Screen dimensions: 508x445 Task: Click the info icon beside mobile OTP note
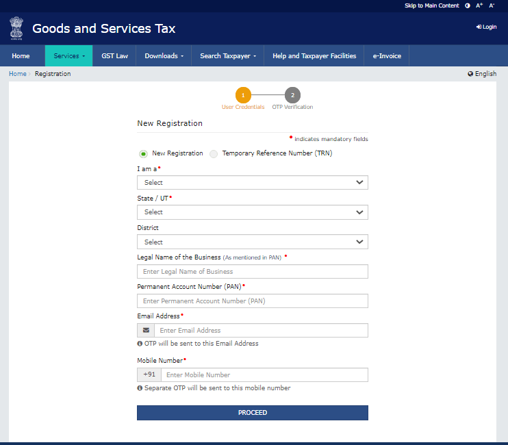point(140,388)
